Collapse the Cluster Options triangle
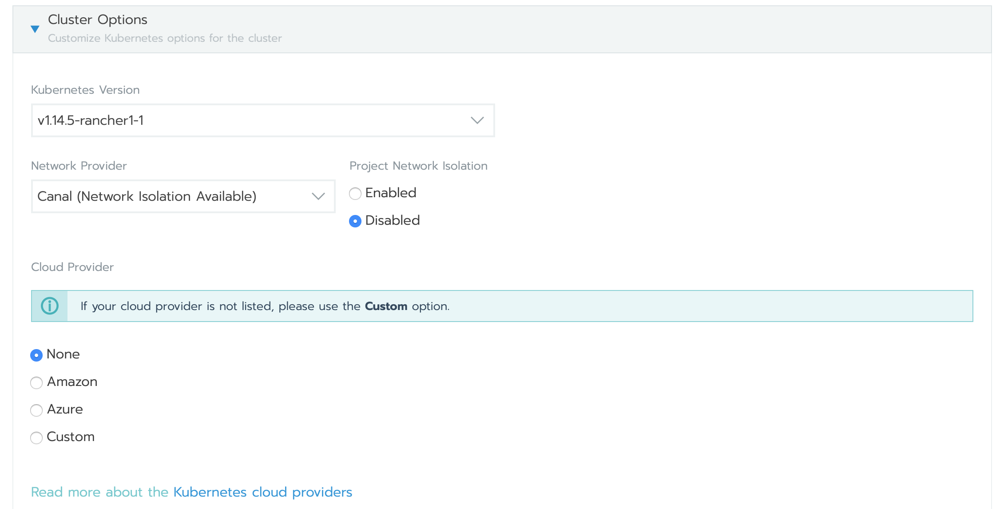This screenshot has height=509, width=1000. point(35,29)
